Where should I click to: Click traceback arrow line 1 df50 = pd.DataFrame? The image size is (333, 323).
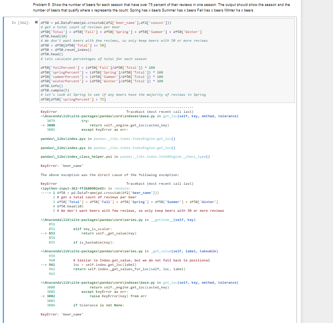point(100,193)
